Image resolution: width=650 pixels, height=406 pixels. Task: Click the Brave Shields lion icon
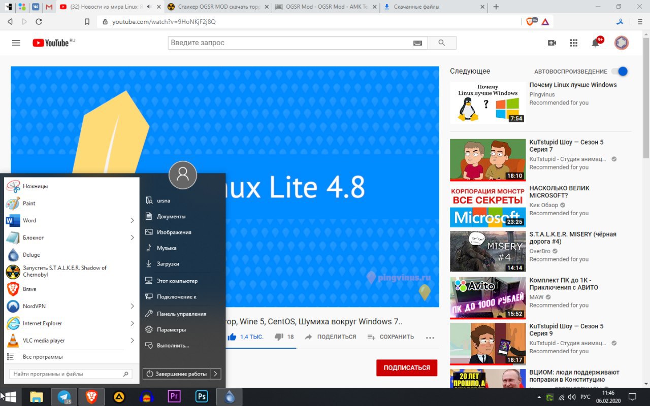[x=530, y=21]
